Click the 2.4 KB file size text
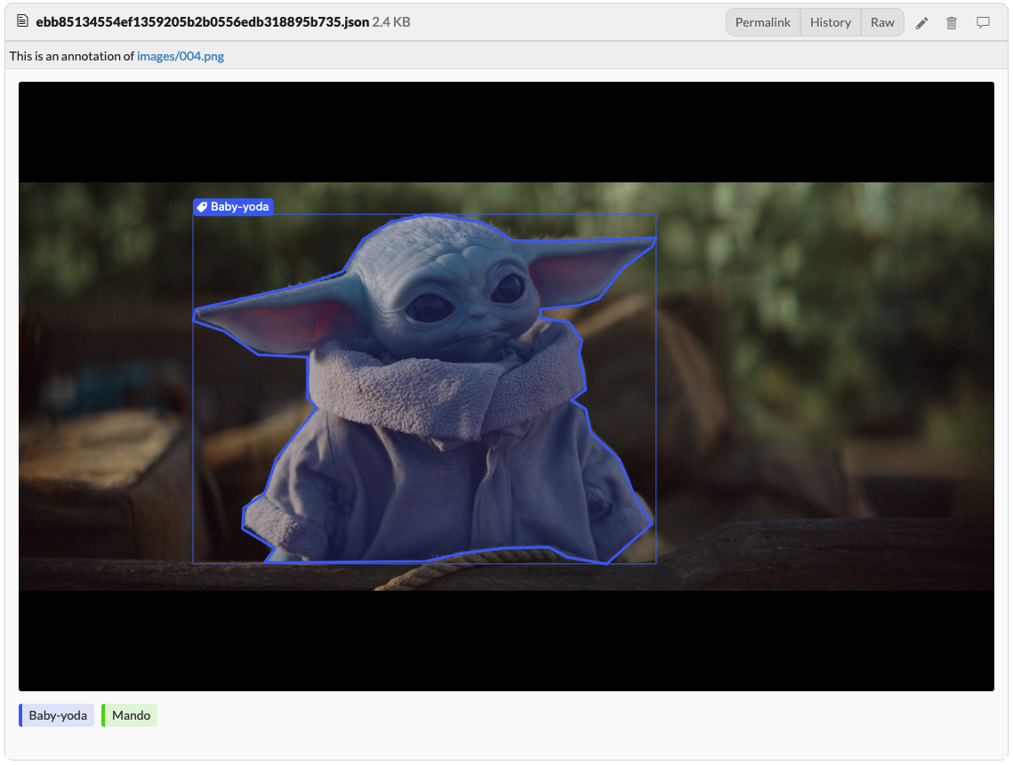The image size is (1013, 765). 391,22
